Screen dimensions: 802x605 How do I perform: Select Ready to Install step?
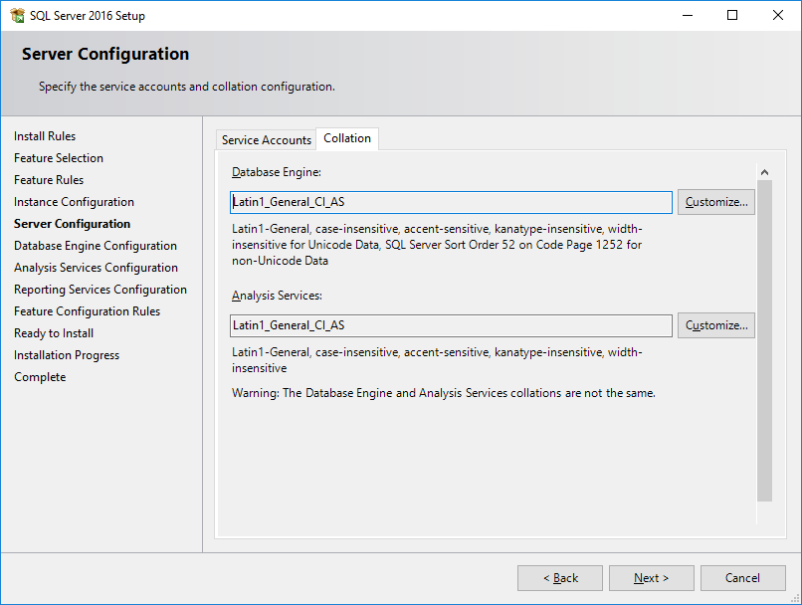[54, 333]
